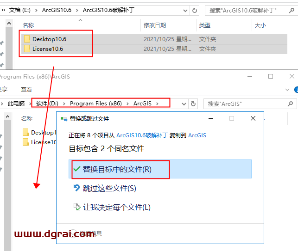Click License10.6 row type 文件夹
Viewport: 298px width, 251px height.
tap(208, 49)
